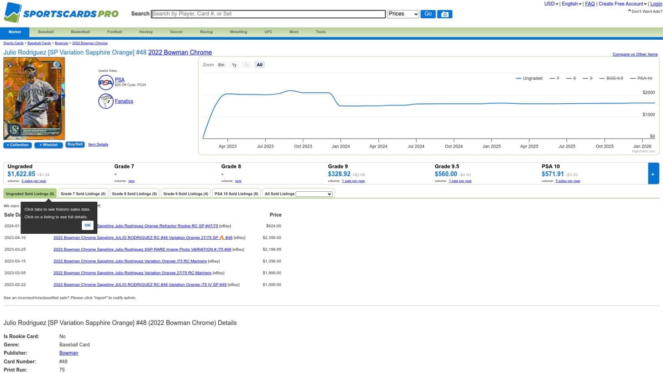
Task: Toggle PSA 10 series in chart legend
Action: click(x=641, y=78)
